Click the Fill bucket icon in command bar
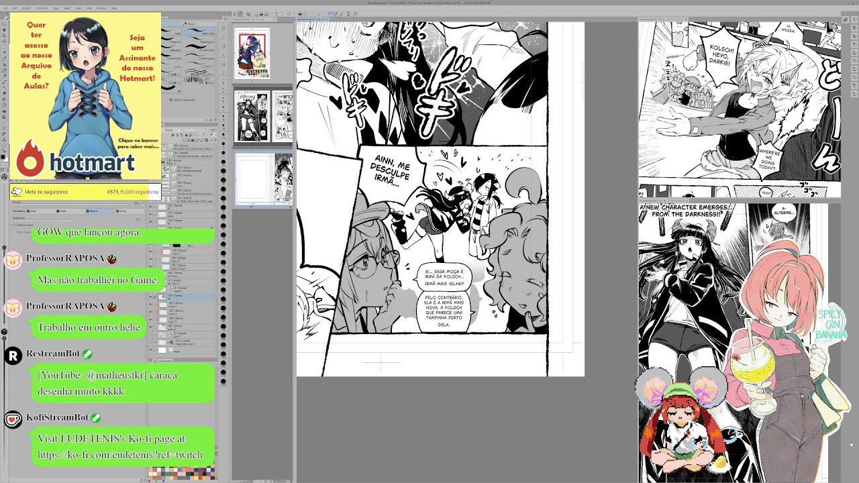This screenshot has width=859, height=483. tap(300, 14)
